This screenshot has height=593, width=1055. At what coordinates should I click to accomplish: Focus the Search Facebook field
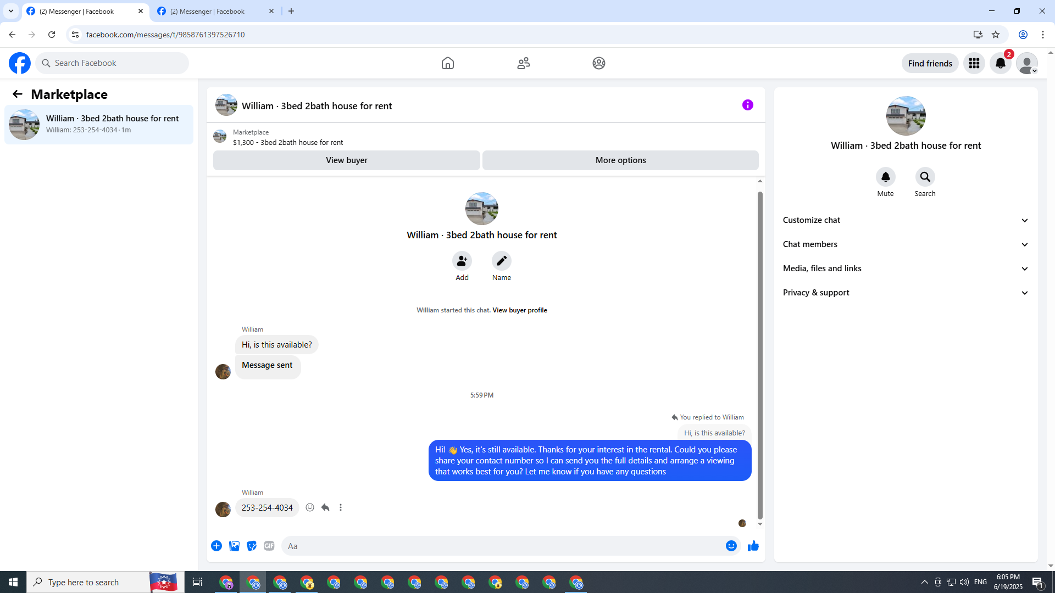click(x=113, y=63)
